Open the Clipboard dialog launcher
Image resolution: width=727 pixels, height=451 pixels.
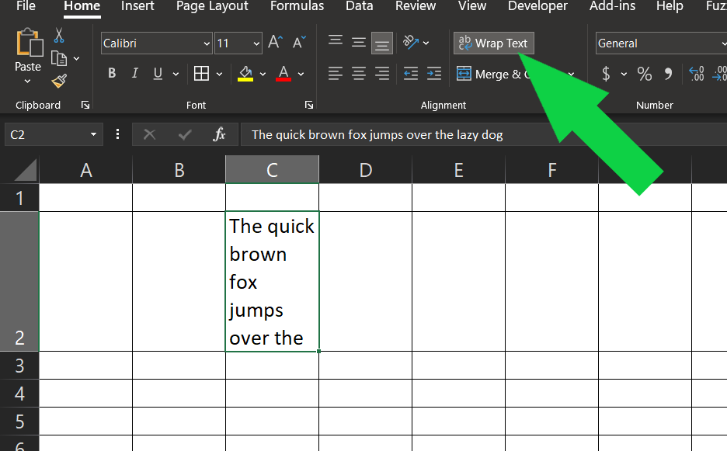coord(85,105)
